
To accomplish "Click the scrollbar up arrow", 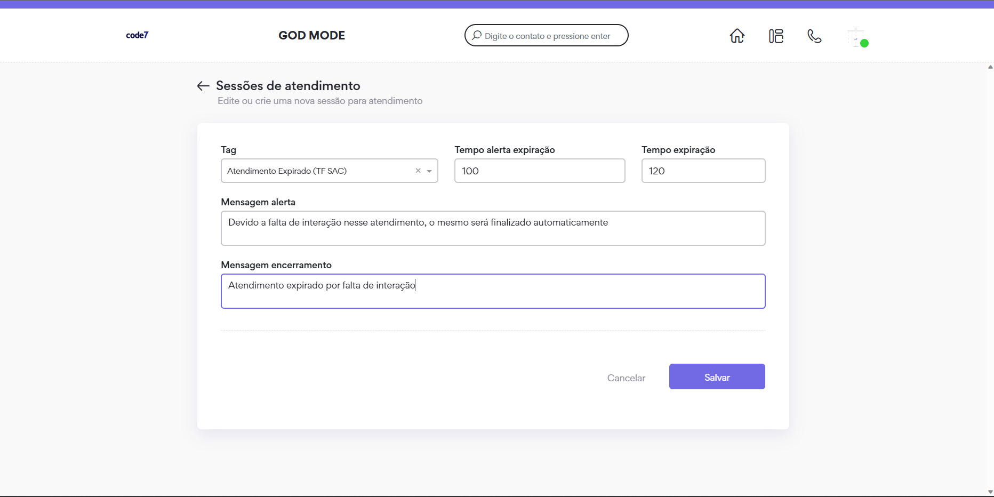I will point(990,67).
